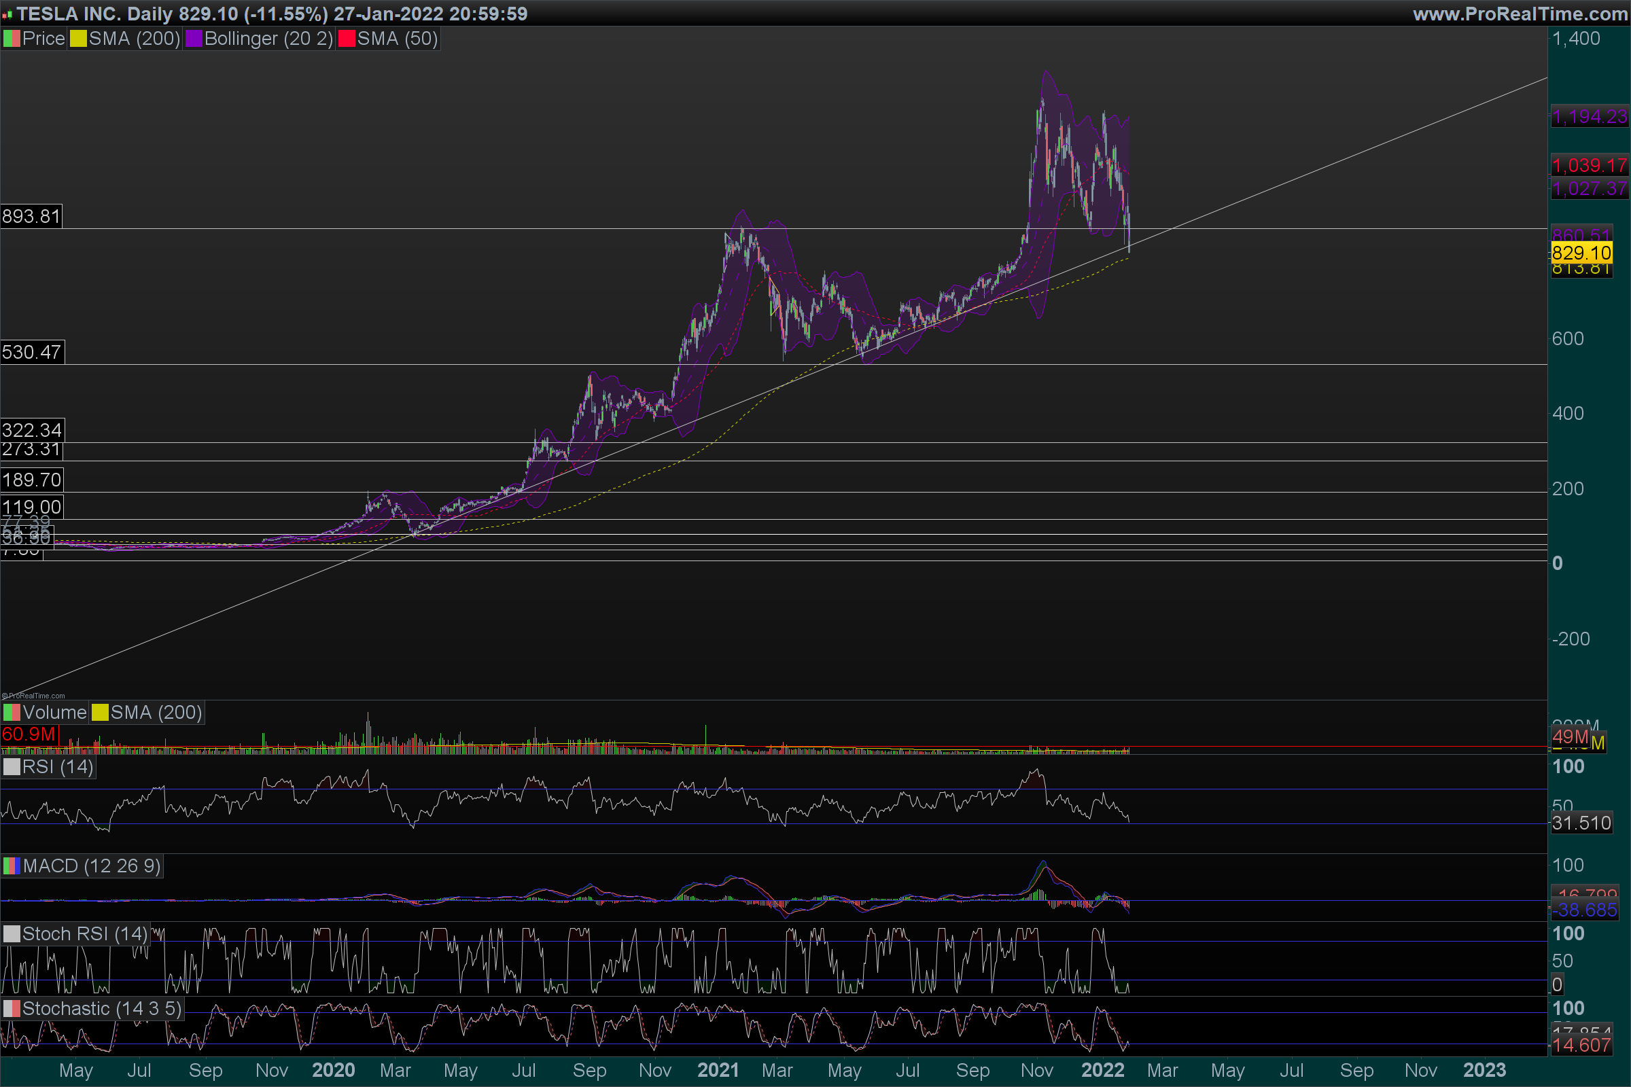Click the 2022 marker on time axis

click(x=1102, y=1071)
